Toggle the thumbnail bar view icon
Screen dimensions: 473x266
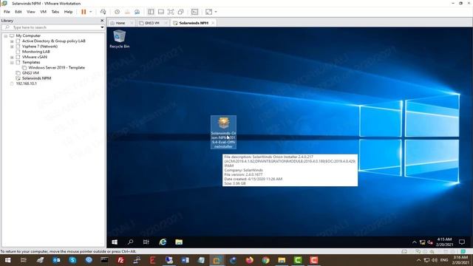pyautogui.click(x=161, y=12)
